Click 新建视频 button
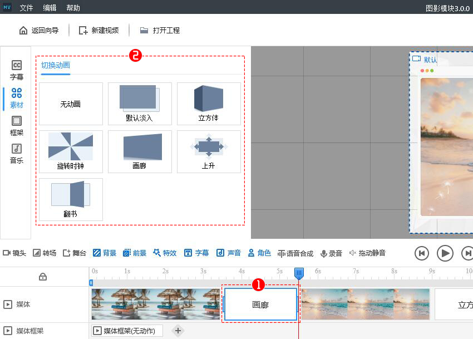Screen dimensions: 473x339 [98, 30]
